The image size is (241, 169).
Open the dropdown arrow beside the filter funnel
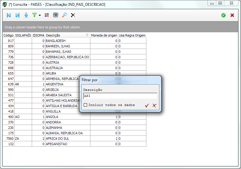(40, 15)
